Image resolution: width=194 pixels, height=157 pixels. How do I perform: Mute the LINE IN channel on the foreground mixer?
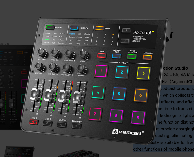click(x=62, y=125)
